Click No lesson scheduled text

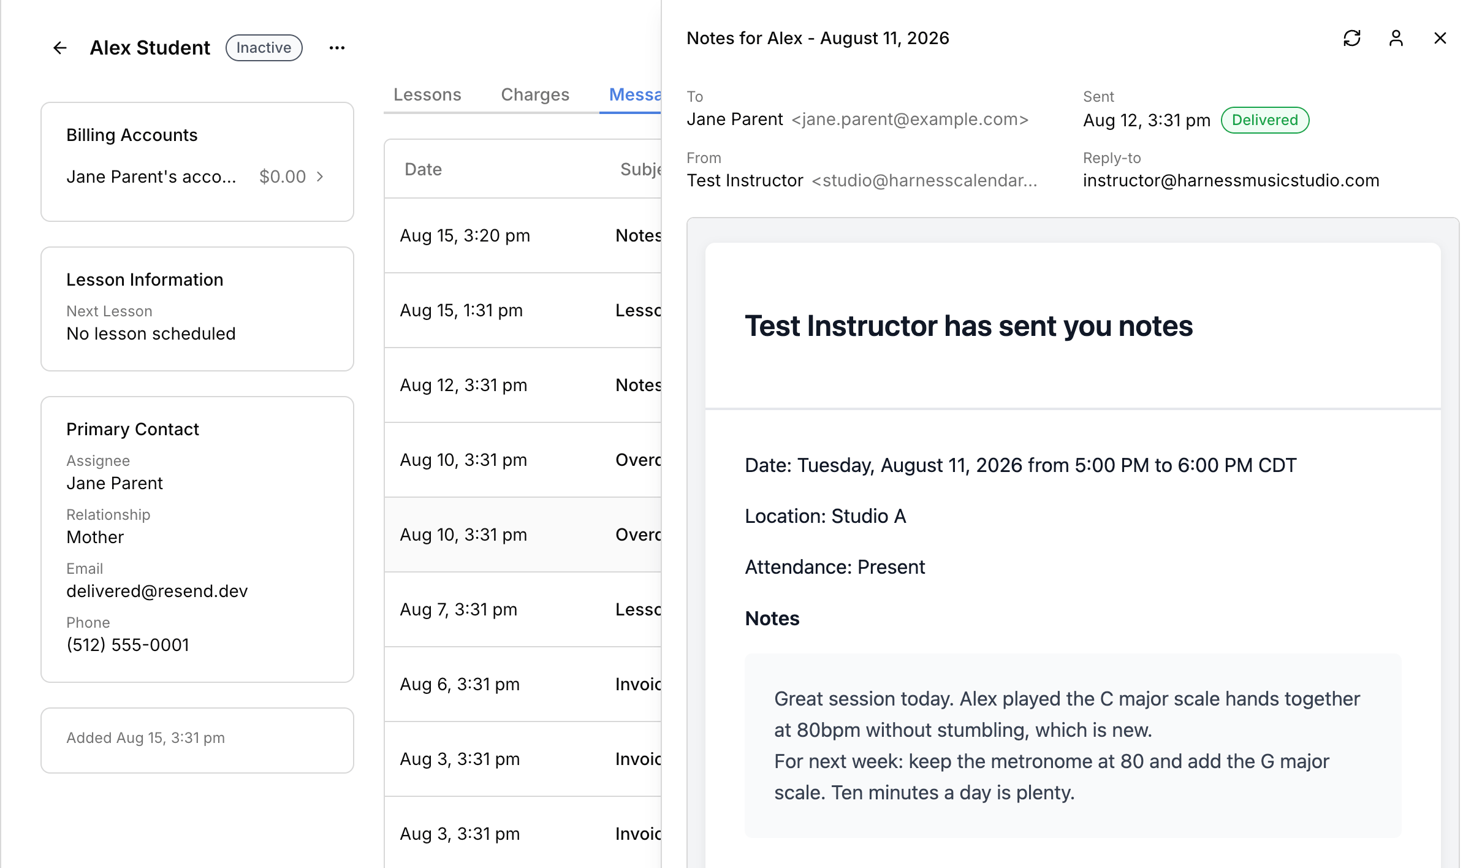(151, 333)
